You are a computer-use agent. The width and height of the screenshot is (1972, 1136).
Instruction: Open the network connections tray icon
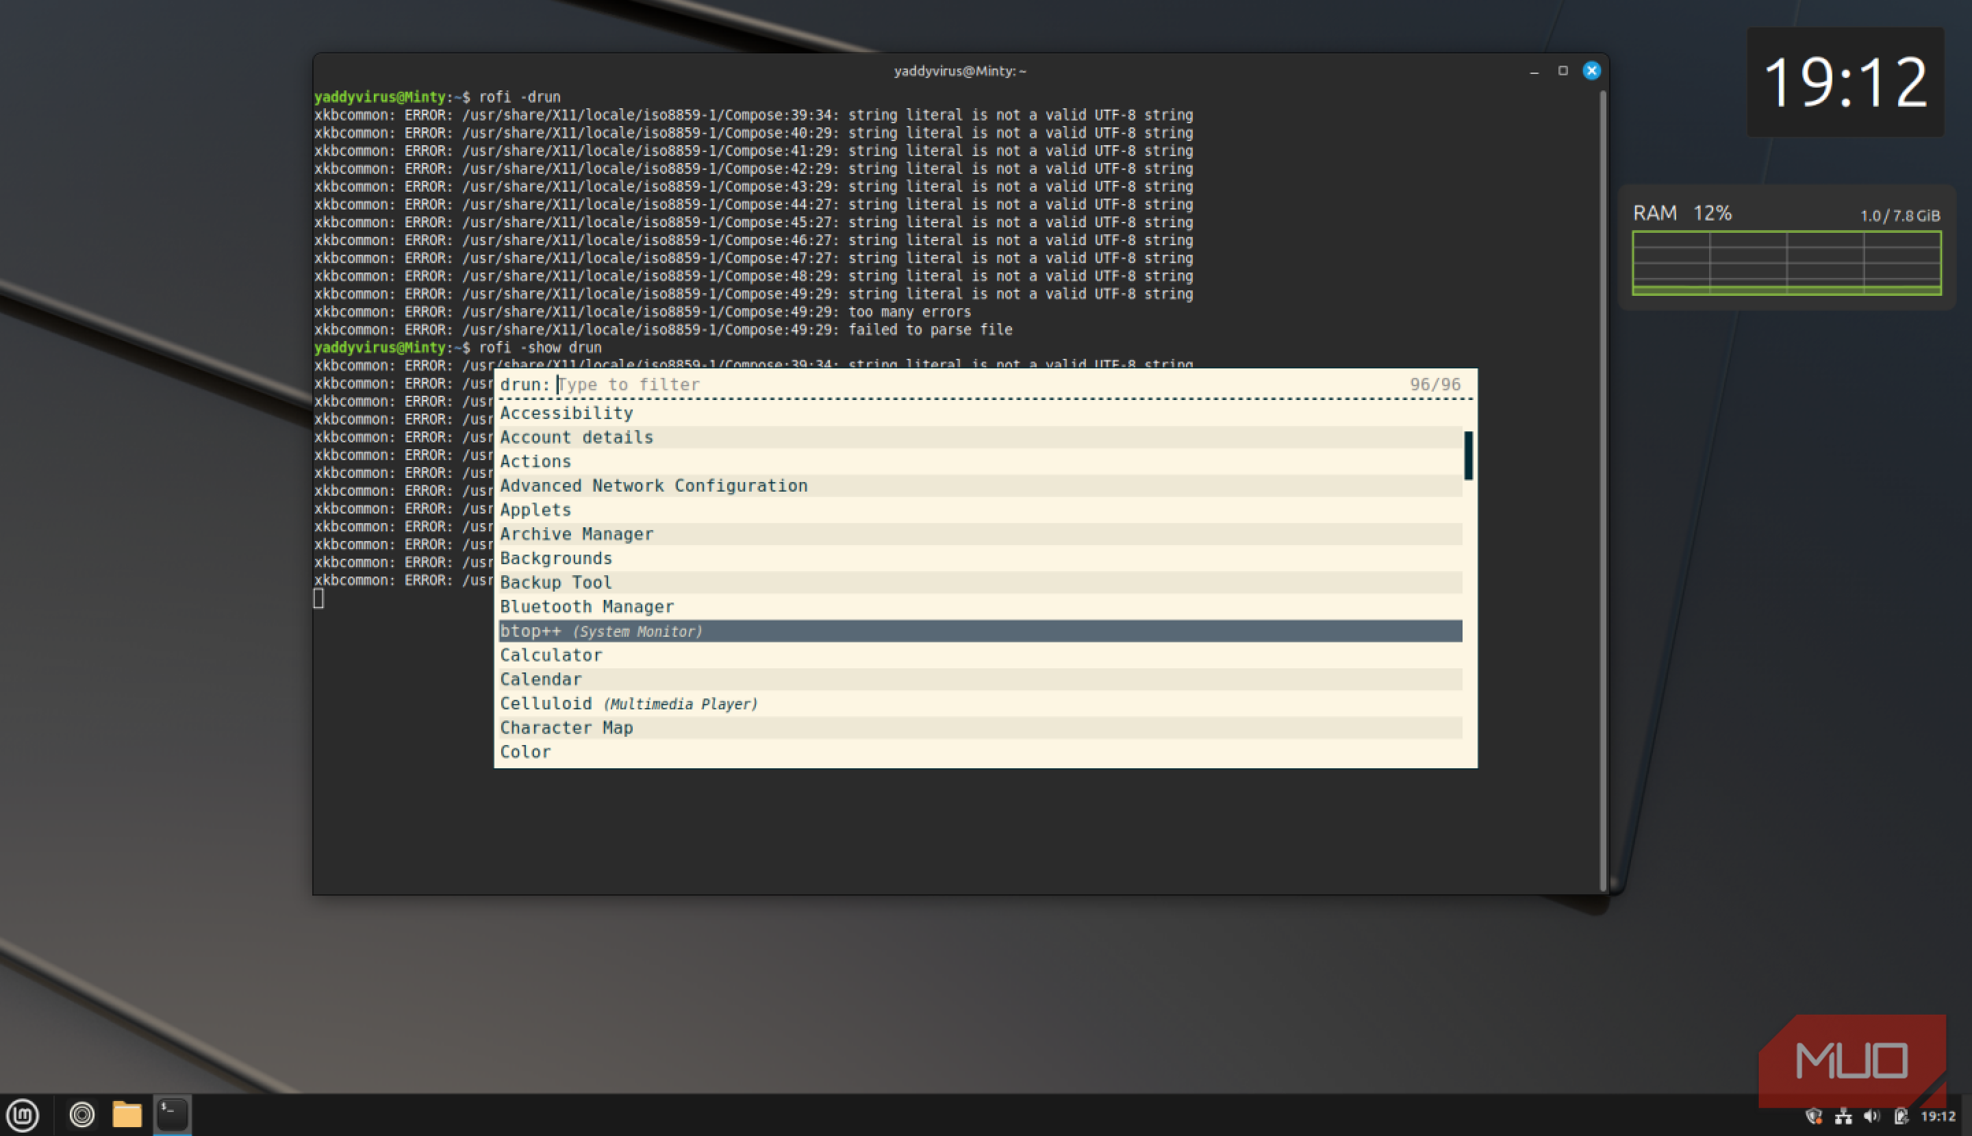[1843, 1117]
